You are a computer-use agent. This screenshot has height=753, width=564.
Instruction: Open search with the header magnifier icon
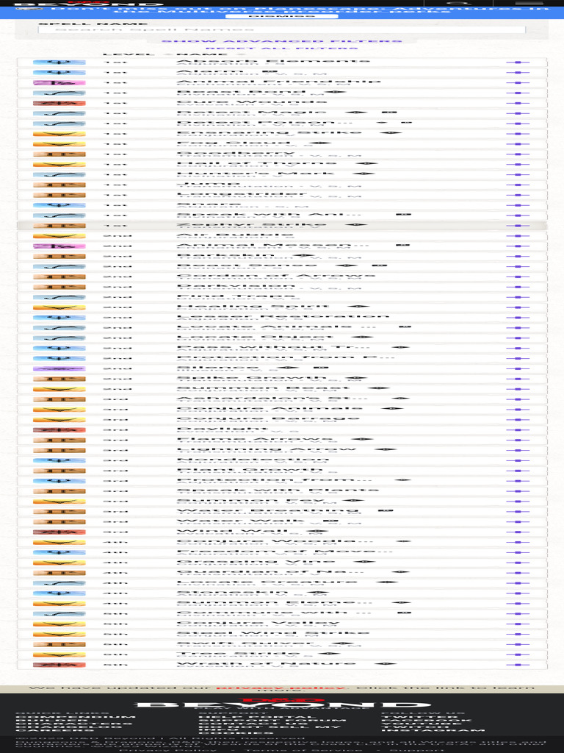click(x=460, y=4)
